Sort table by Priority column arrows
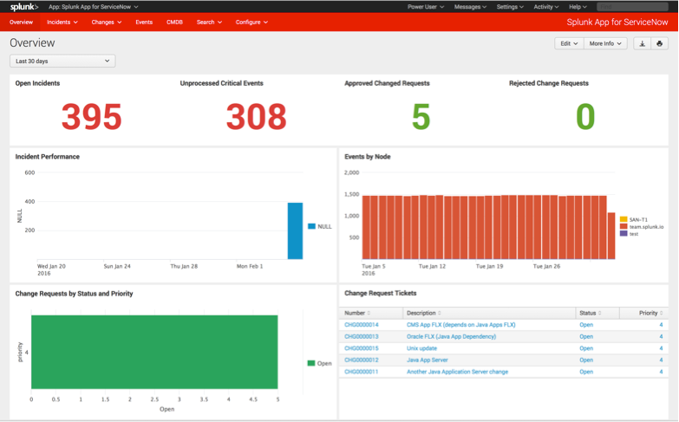 [x=662, y=313]
